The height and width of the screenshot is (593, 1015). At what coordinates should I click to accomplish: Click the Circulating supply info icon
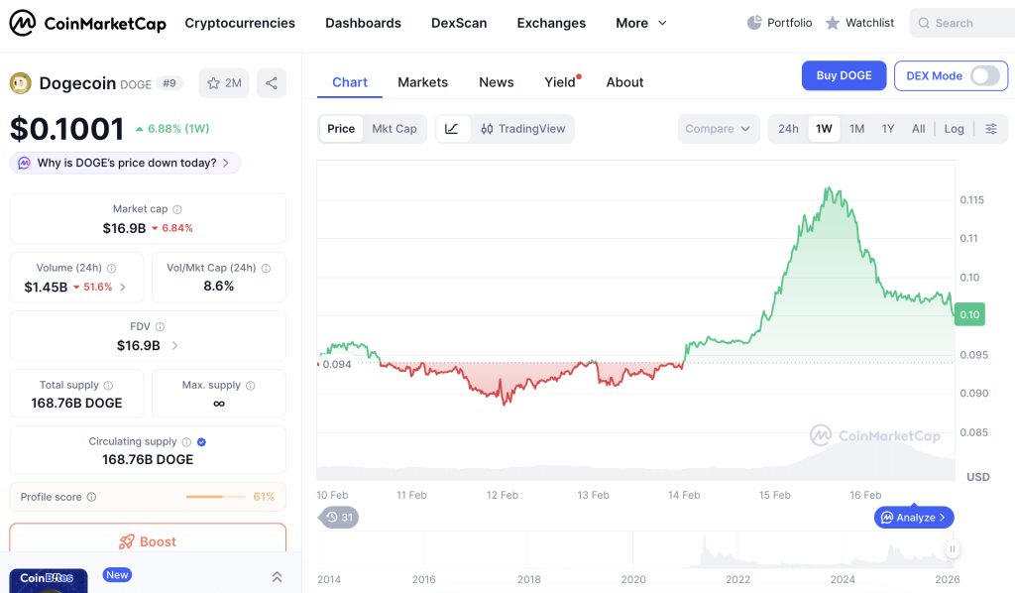[186, 441]
